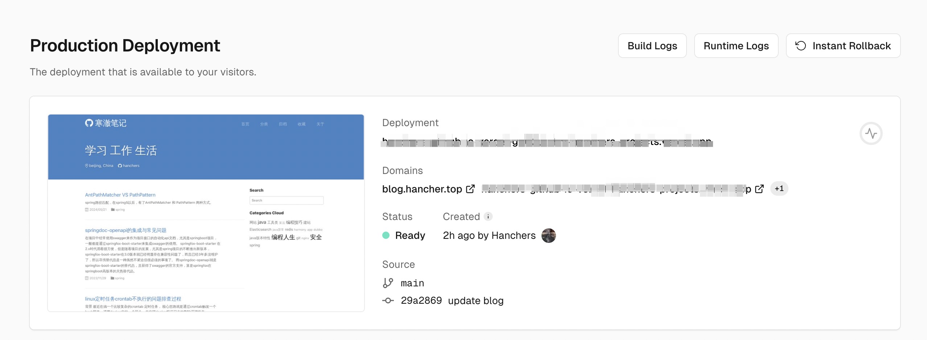Click the green Ready status indicator
The image size is (927, 340).
pyautogui.click(x=386, y=236)
